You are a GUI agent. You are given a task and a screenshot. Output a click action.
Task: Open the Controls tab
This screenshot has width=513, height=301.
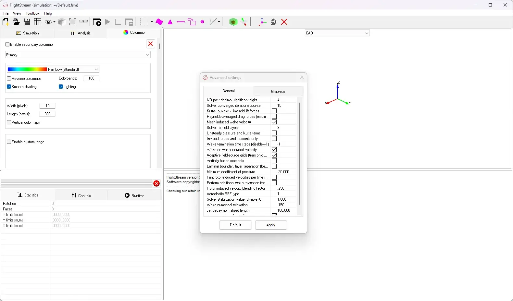tap(81, 195)
